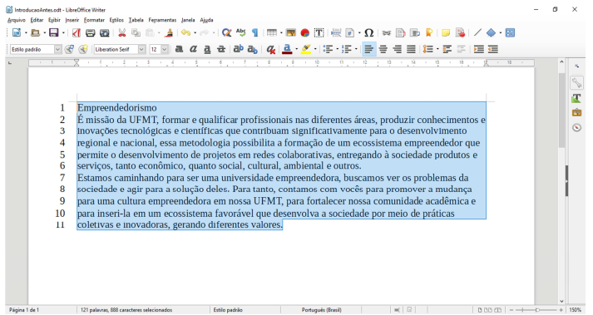Expand the font size 12 dropdown
Image resolution: width=593 pixels, height=315 pixels.
165,49
